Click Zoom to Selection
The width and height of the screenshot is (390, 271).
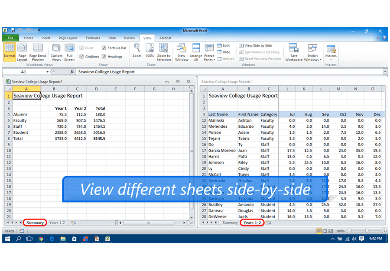coord(164,52)
